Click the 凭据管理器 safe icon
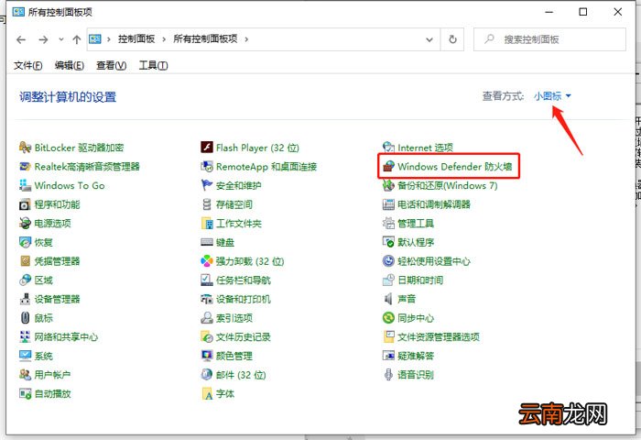Image resolution: width=641 pixels, height=440 pixels. click(x=25, y=261)
